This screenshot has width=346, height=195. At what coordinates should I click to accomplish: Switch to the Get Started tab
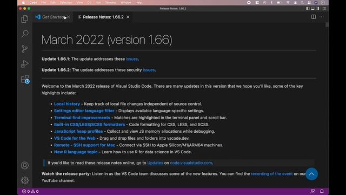(53, 17)
